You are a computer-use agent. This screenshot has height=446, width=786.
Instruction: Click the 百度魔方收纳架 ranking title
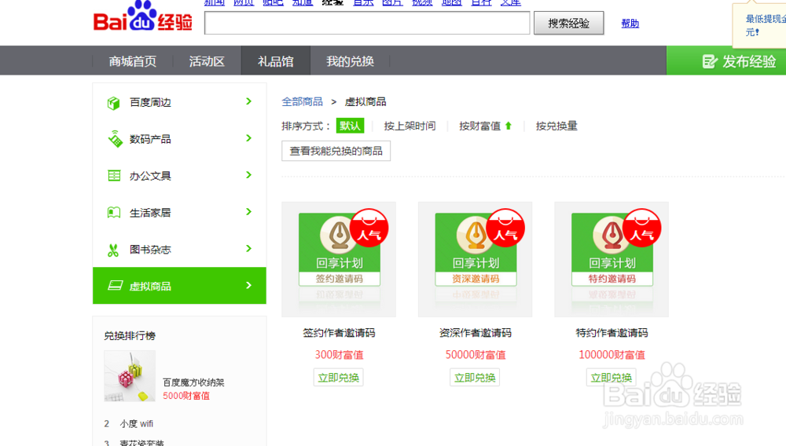(193, 382)
